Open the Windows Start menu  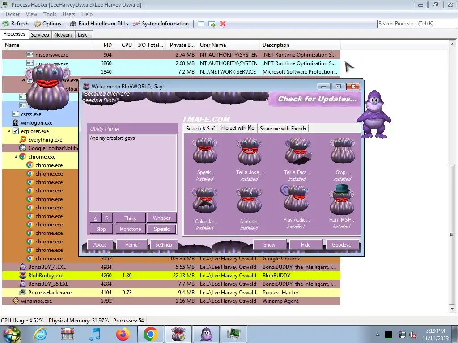[x=12, y=335]
